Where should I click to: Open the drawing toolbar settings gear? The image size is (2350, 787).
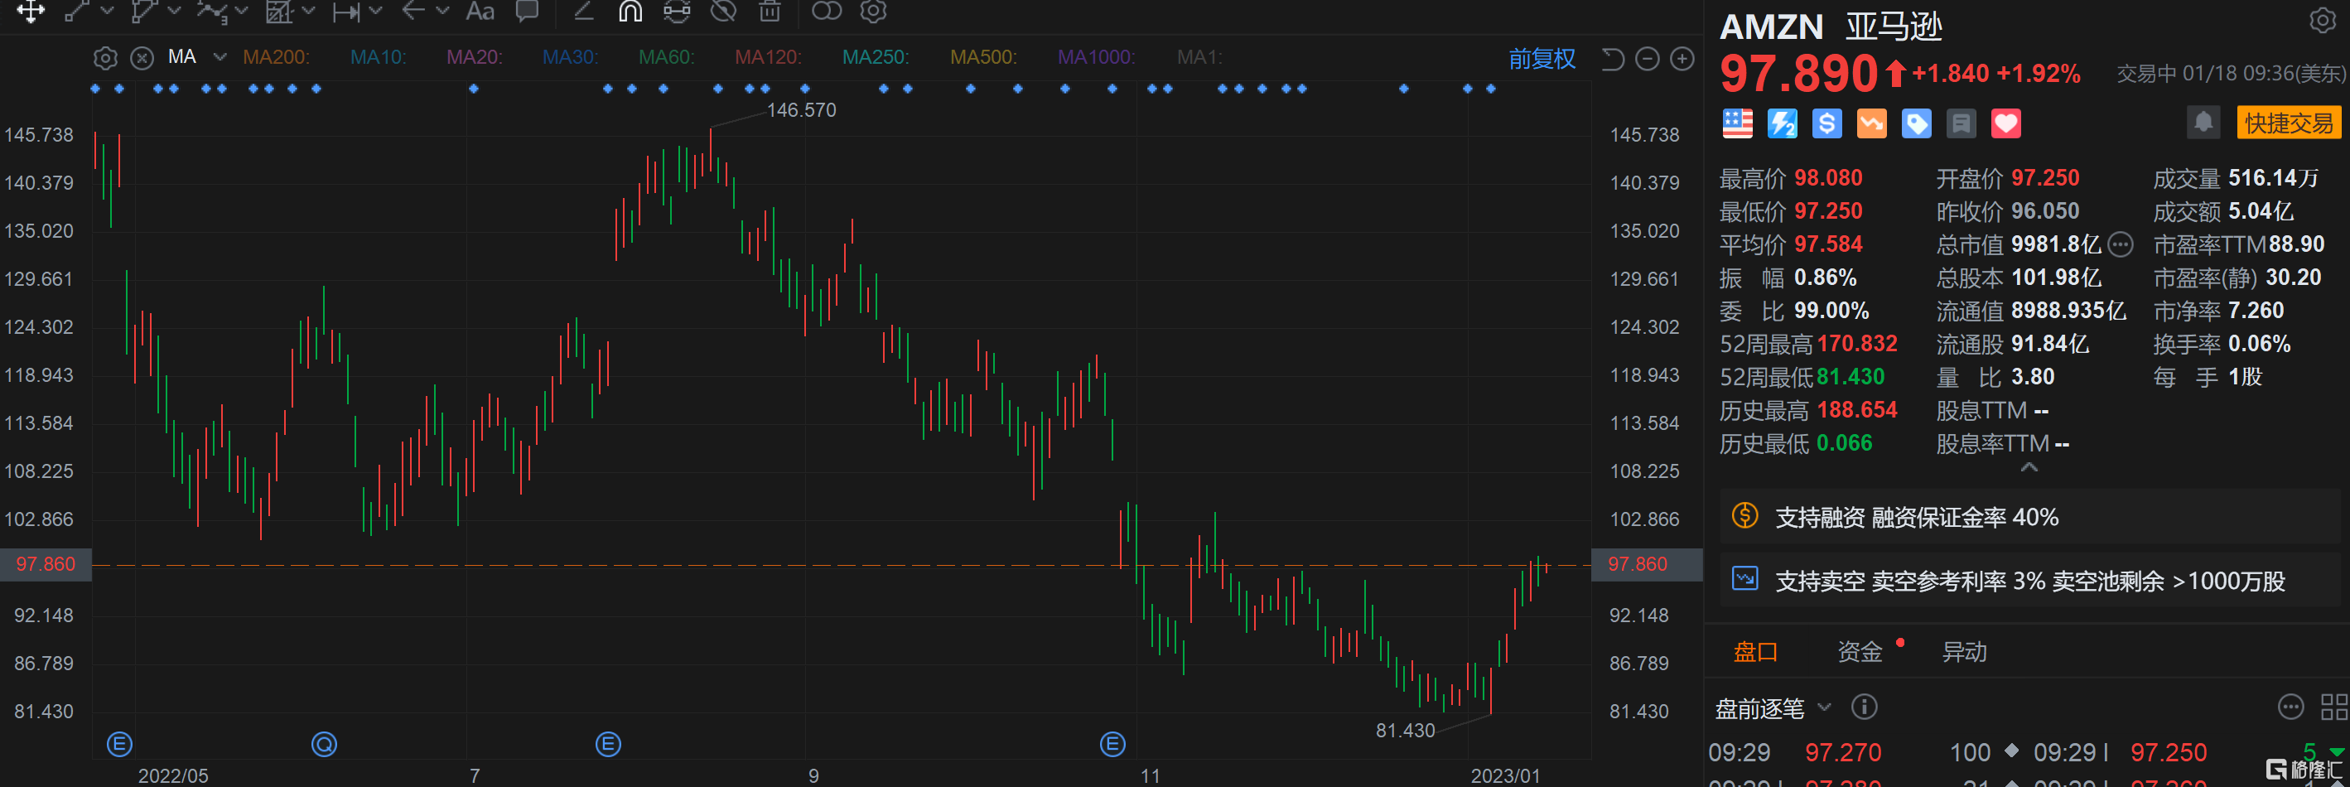(873, 11)
